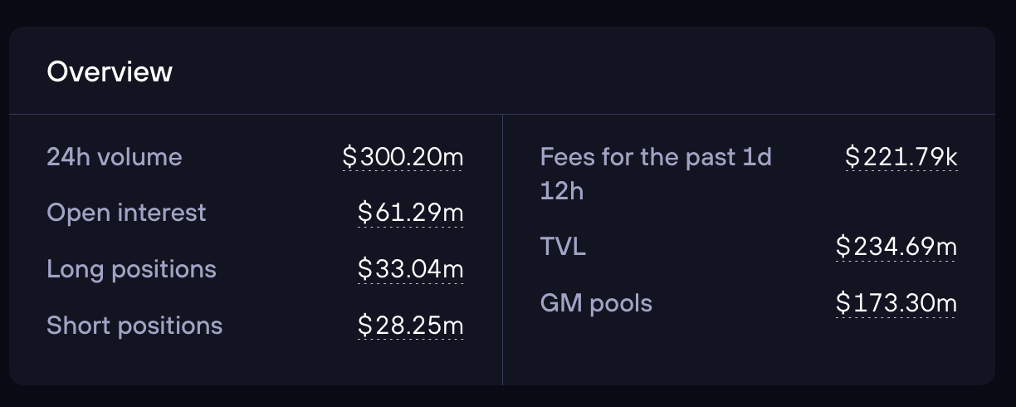Click the Fees for the past 1d 12h label
Image resolution: width=1016 pixels, height=407 pixels.
pos(656,174)
